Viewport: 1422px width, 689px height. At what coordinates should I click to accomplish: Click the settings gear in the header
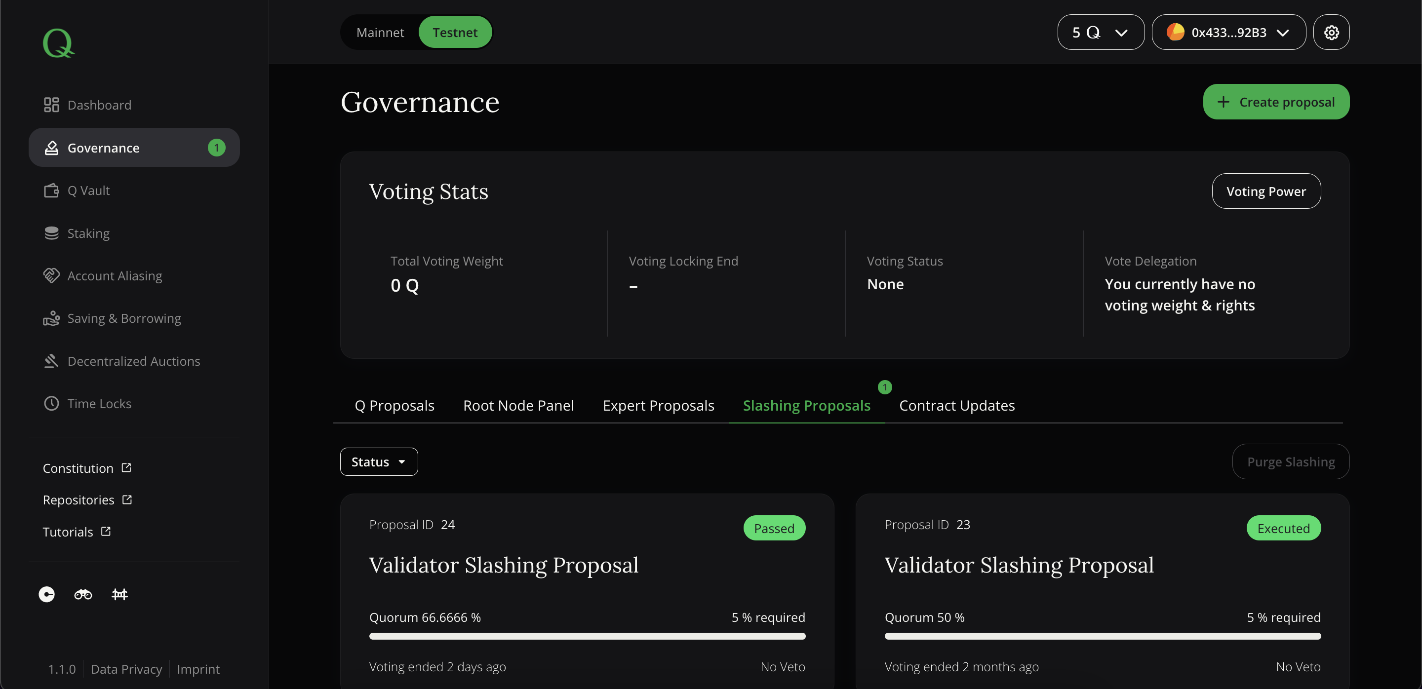coord(1332,32)
